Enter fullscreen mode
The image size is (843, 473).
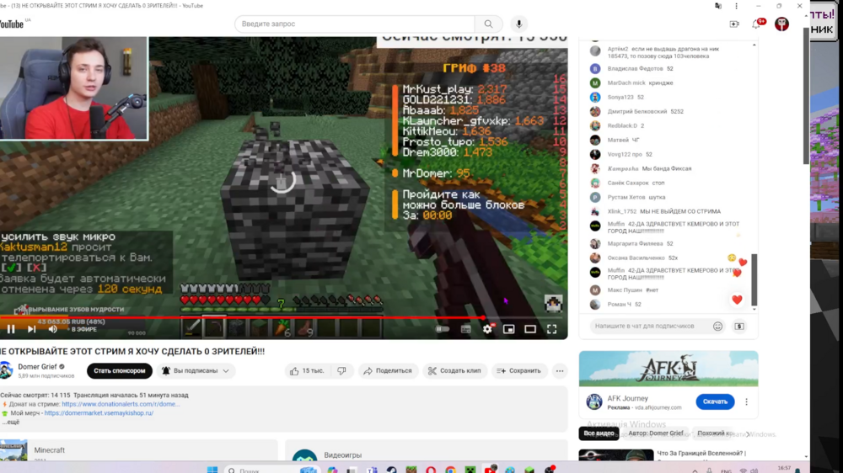[x=551, y=329]
